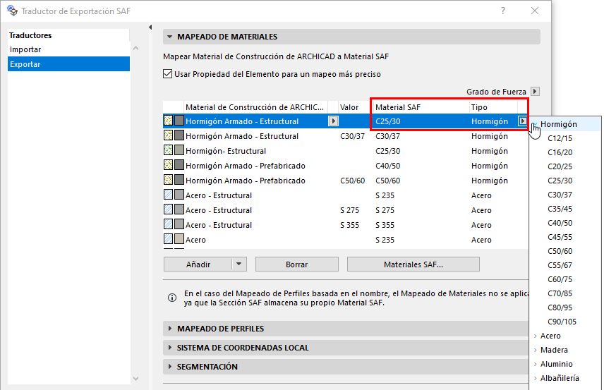Image resolution: width=604 pixels, height=390 pixels.
Task: Click the Borrar button
Action: (296, 264)
